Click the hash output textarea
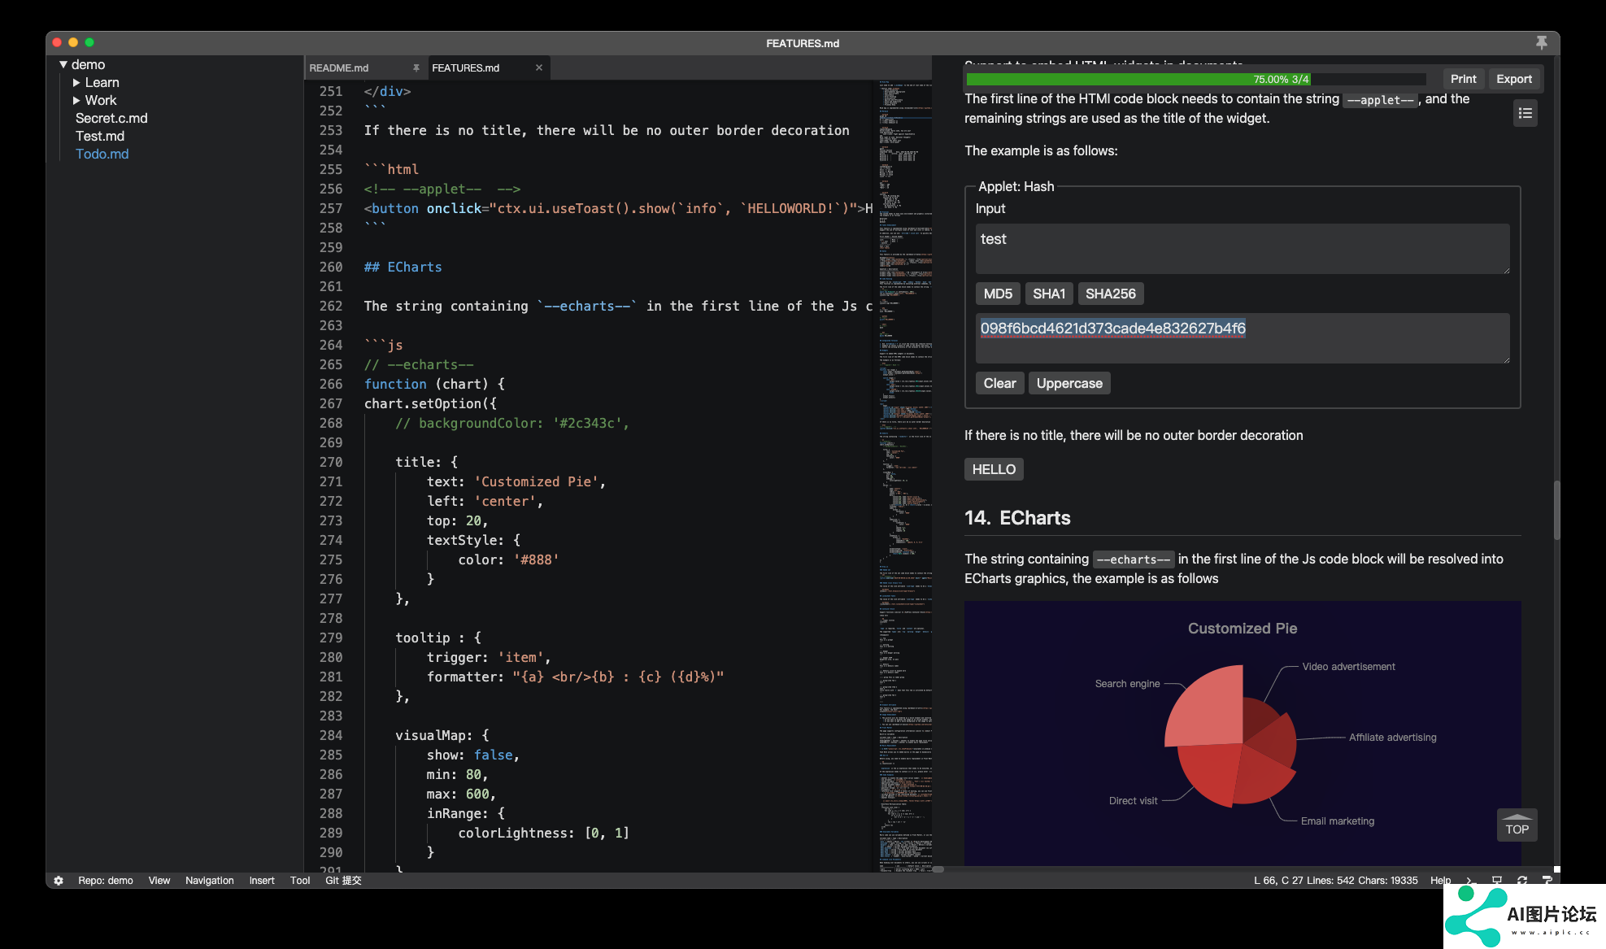The height and width of the screenshot is (949, 1606). click(x=1243, y=338)
